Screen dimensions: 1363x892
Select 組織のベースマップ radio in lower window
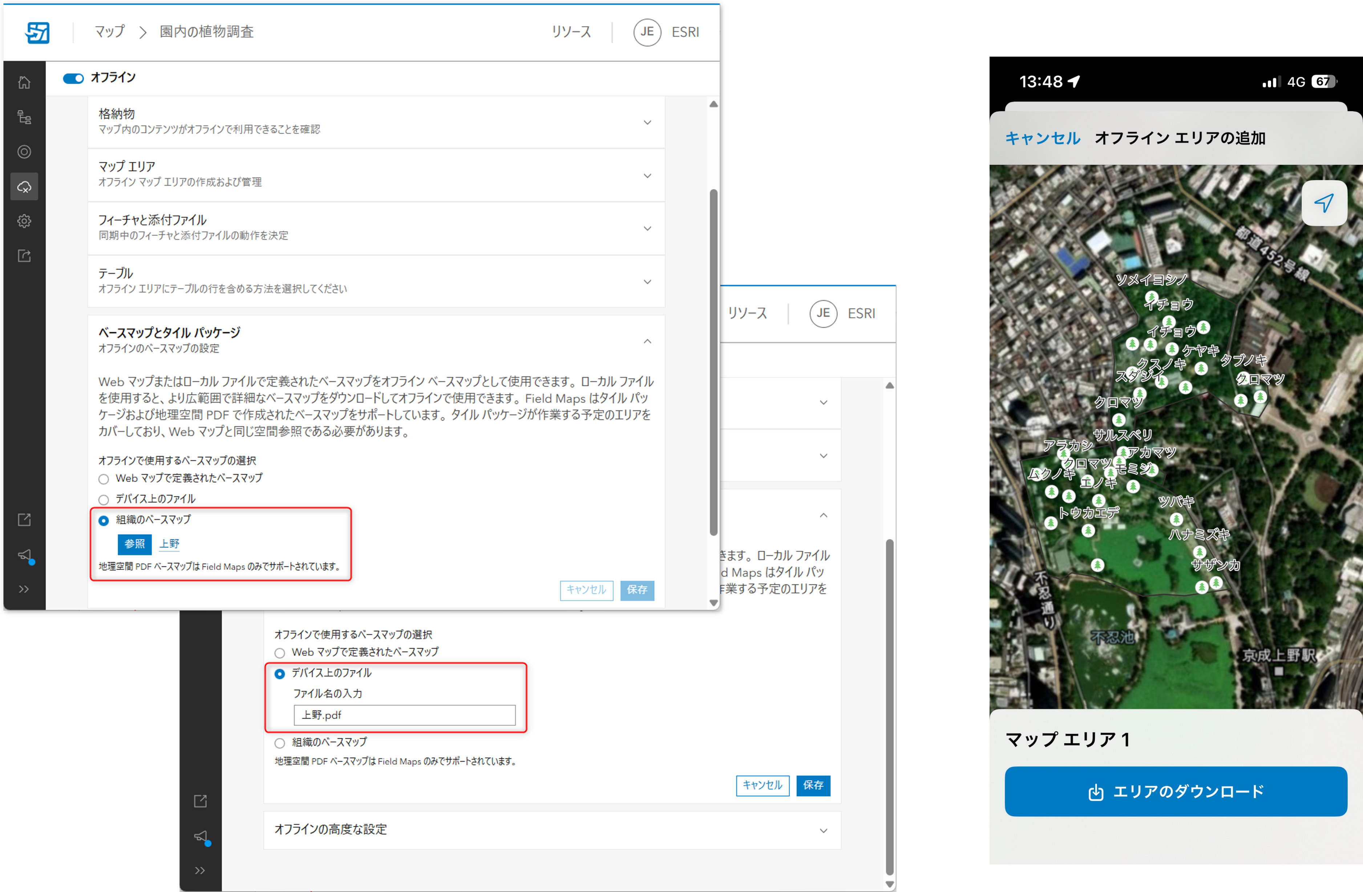[x=279, y=743]
